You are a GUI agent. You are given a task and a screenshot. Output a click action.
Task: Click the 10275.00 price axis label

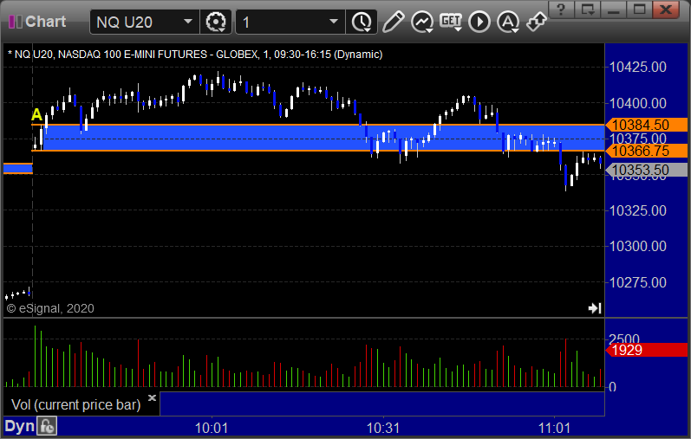pos(637,282)
